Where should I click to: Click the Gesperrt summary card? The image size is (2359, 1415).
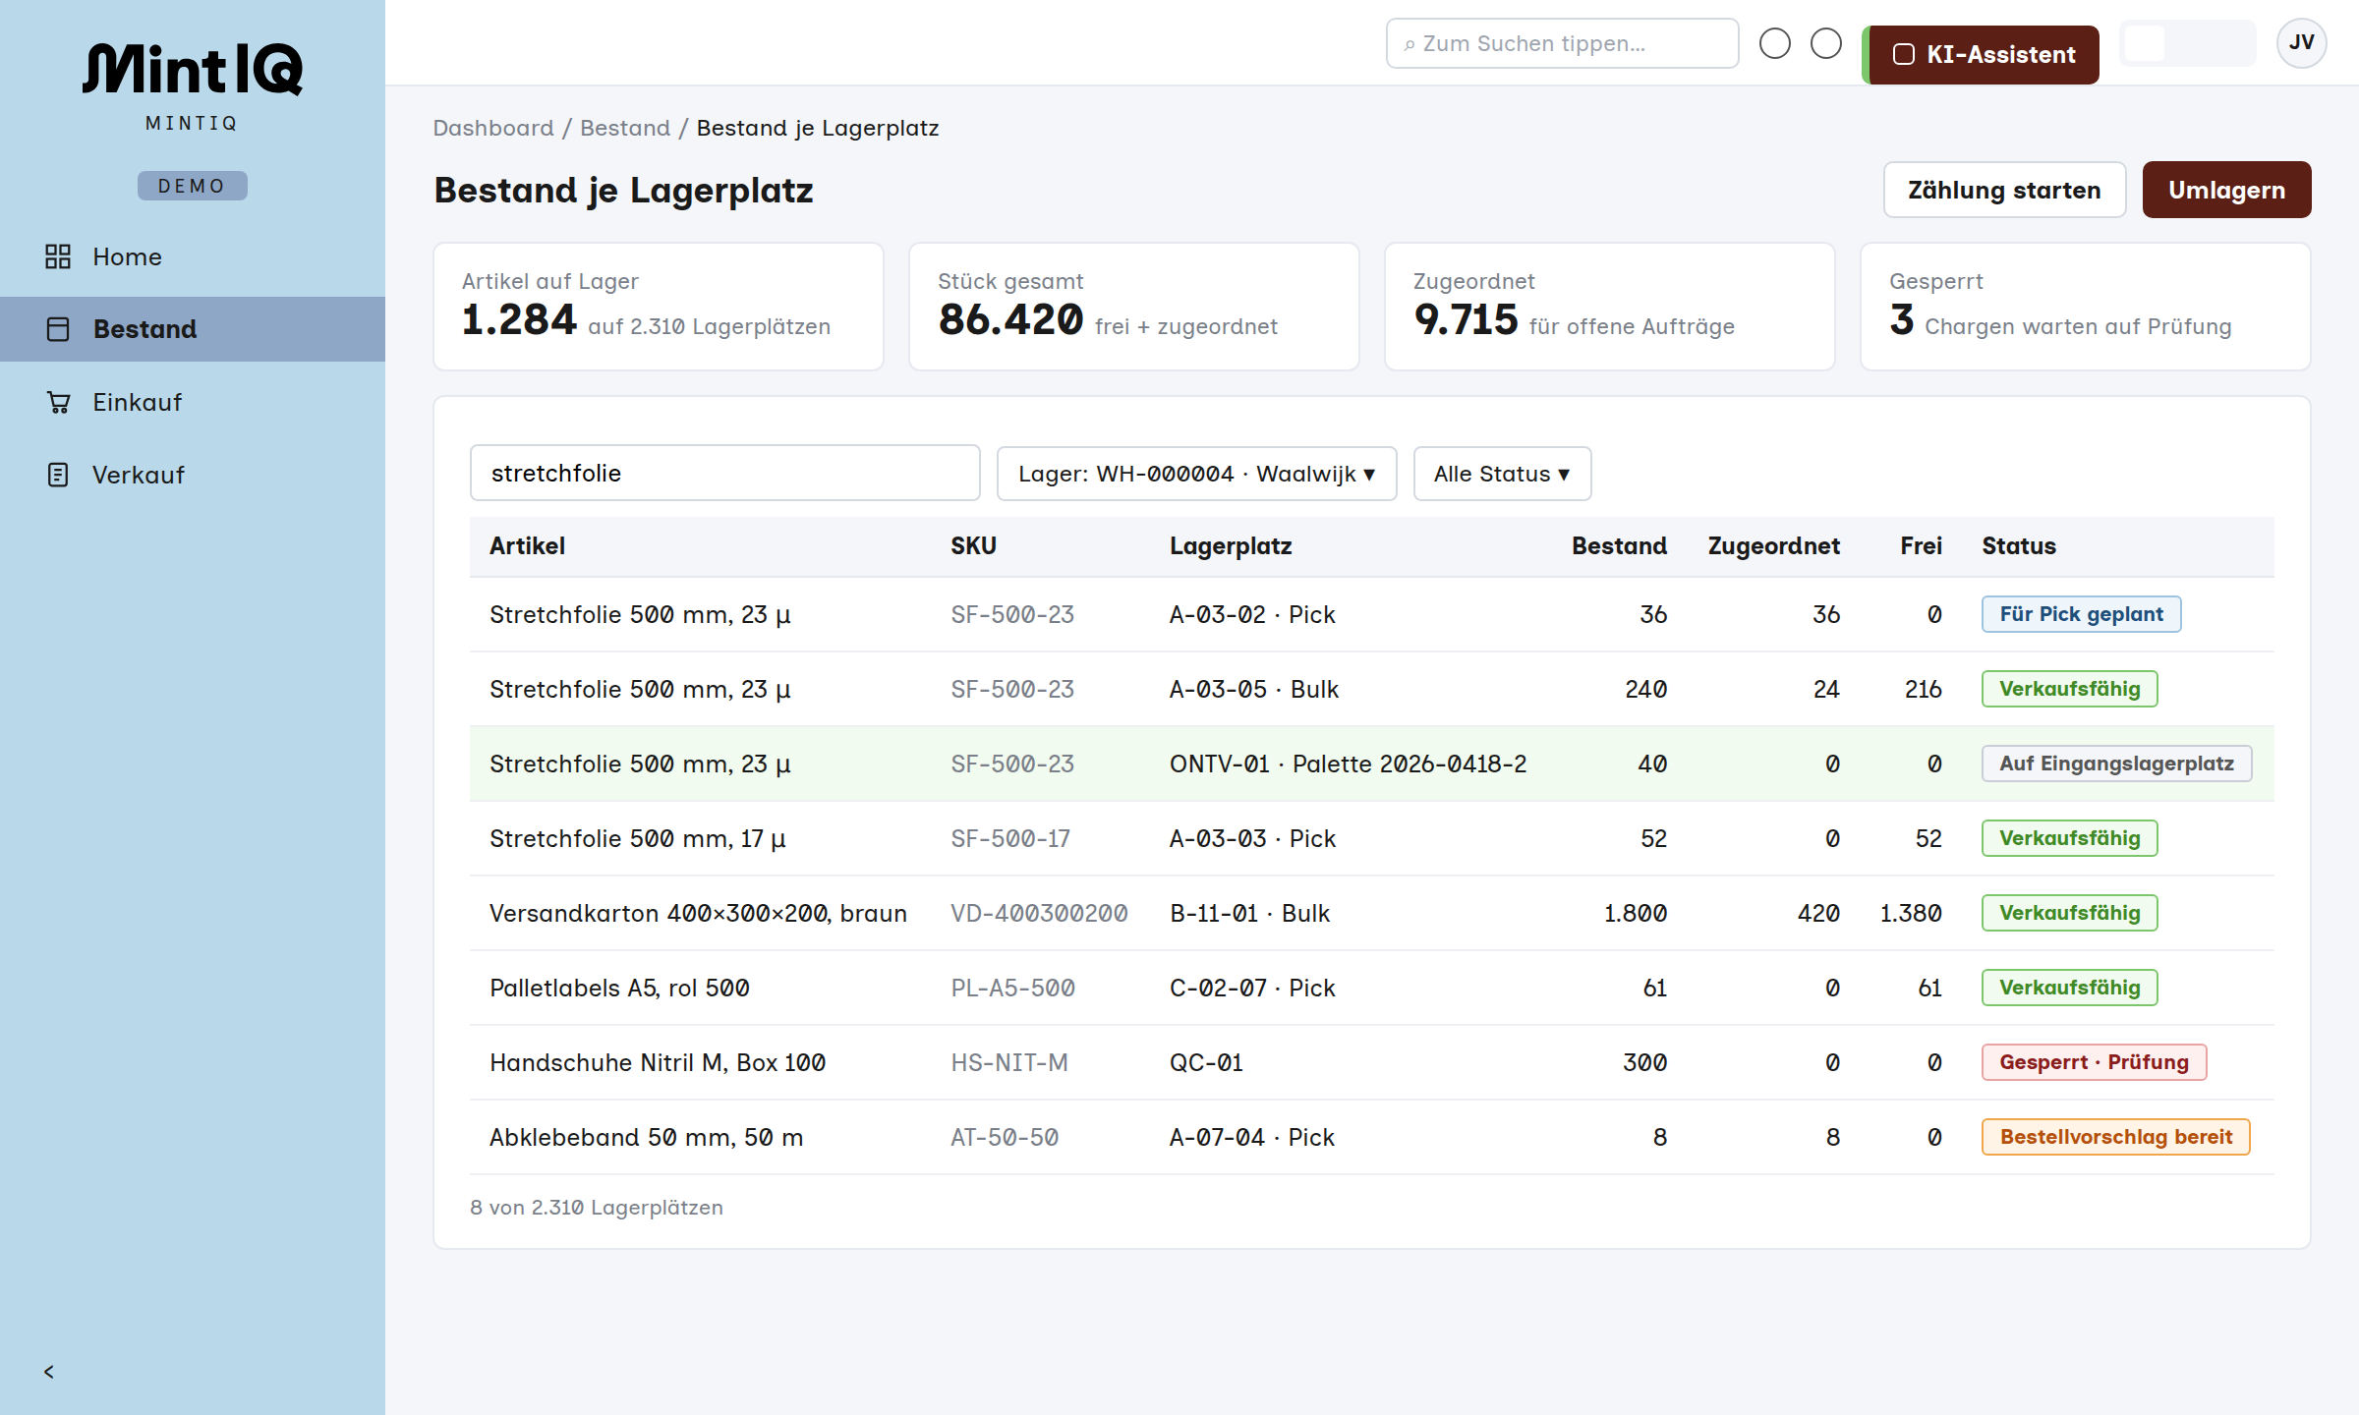pos(2086,307)
